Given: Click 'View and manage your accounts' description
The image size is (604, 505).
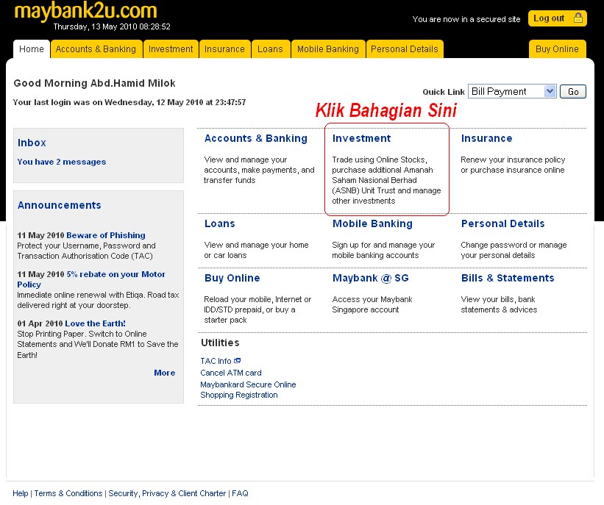Looking at the screenshot, I should pyautogui.click(x=259, y=170).
